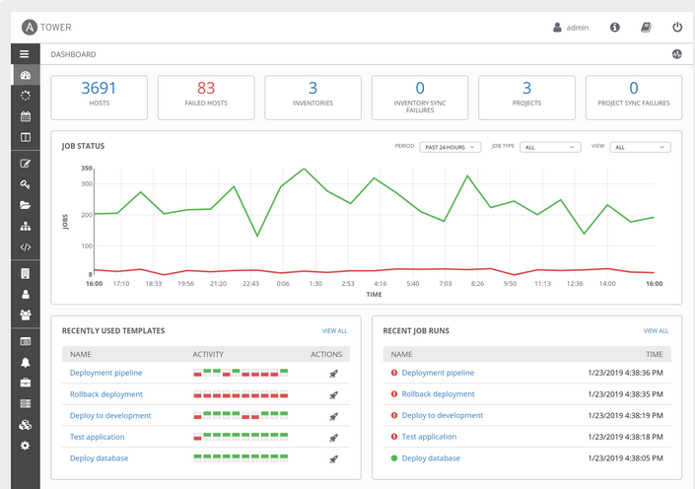This screenshot has height=489, width=695.
Task: Open Instance Groups server icon in sidebar
Action: tap(26, 404)
